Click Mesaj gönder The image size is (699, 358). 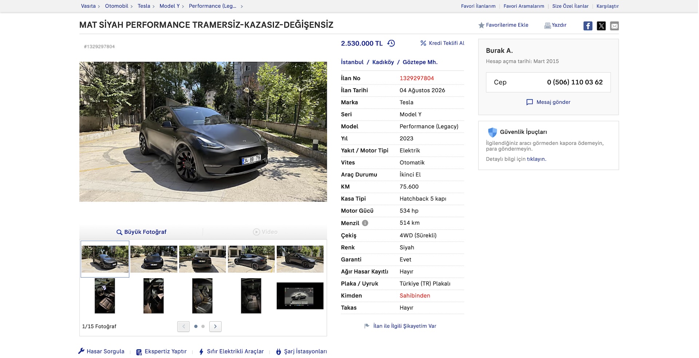point(553,102)
